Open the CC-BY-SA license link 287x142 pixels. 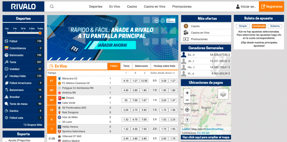[203, 133]
